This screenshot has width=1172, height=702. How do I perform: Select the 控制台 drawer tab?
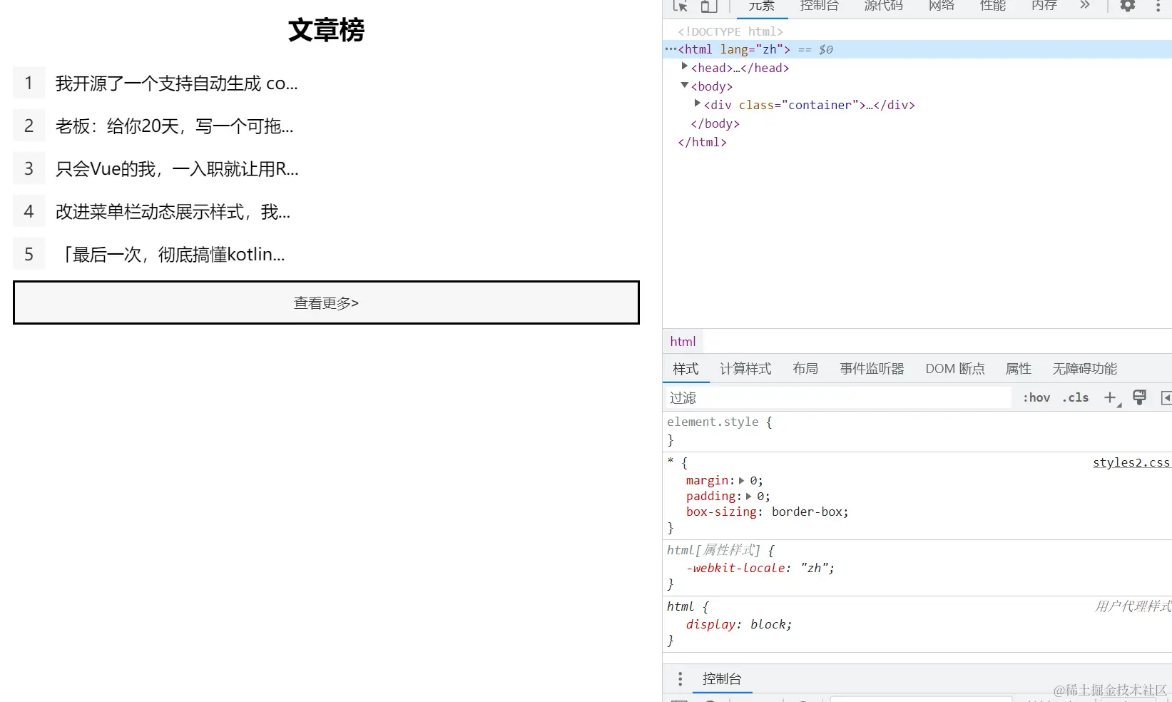(x=723, y=678)
